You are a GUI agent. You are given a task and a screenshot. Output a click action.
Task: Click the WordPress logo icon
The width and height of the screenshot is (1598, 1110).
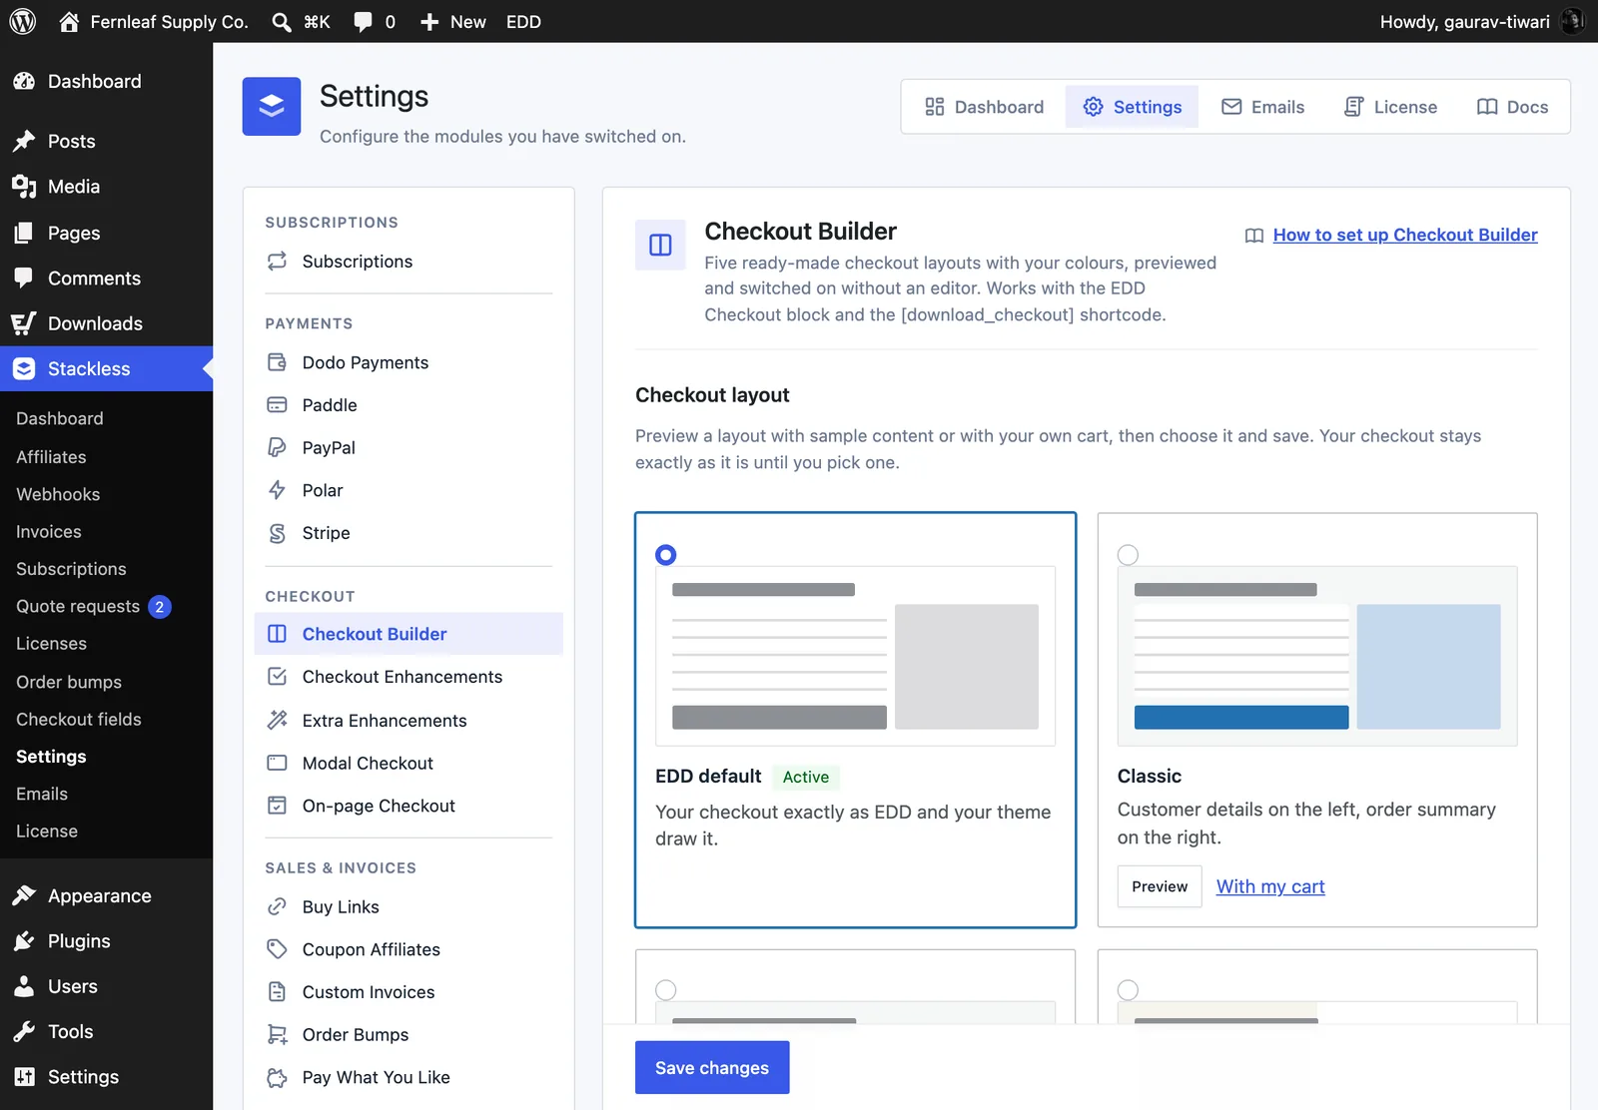click(x=23, y=21)
